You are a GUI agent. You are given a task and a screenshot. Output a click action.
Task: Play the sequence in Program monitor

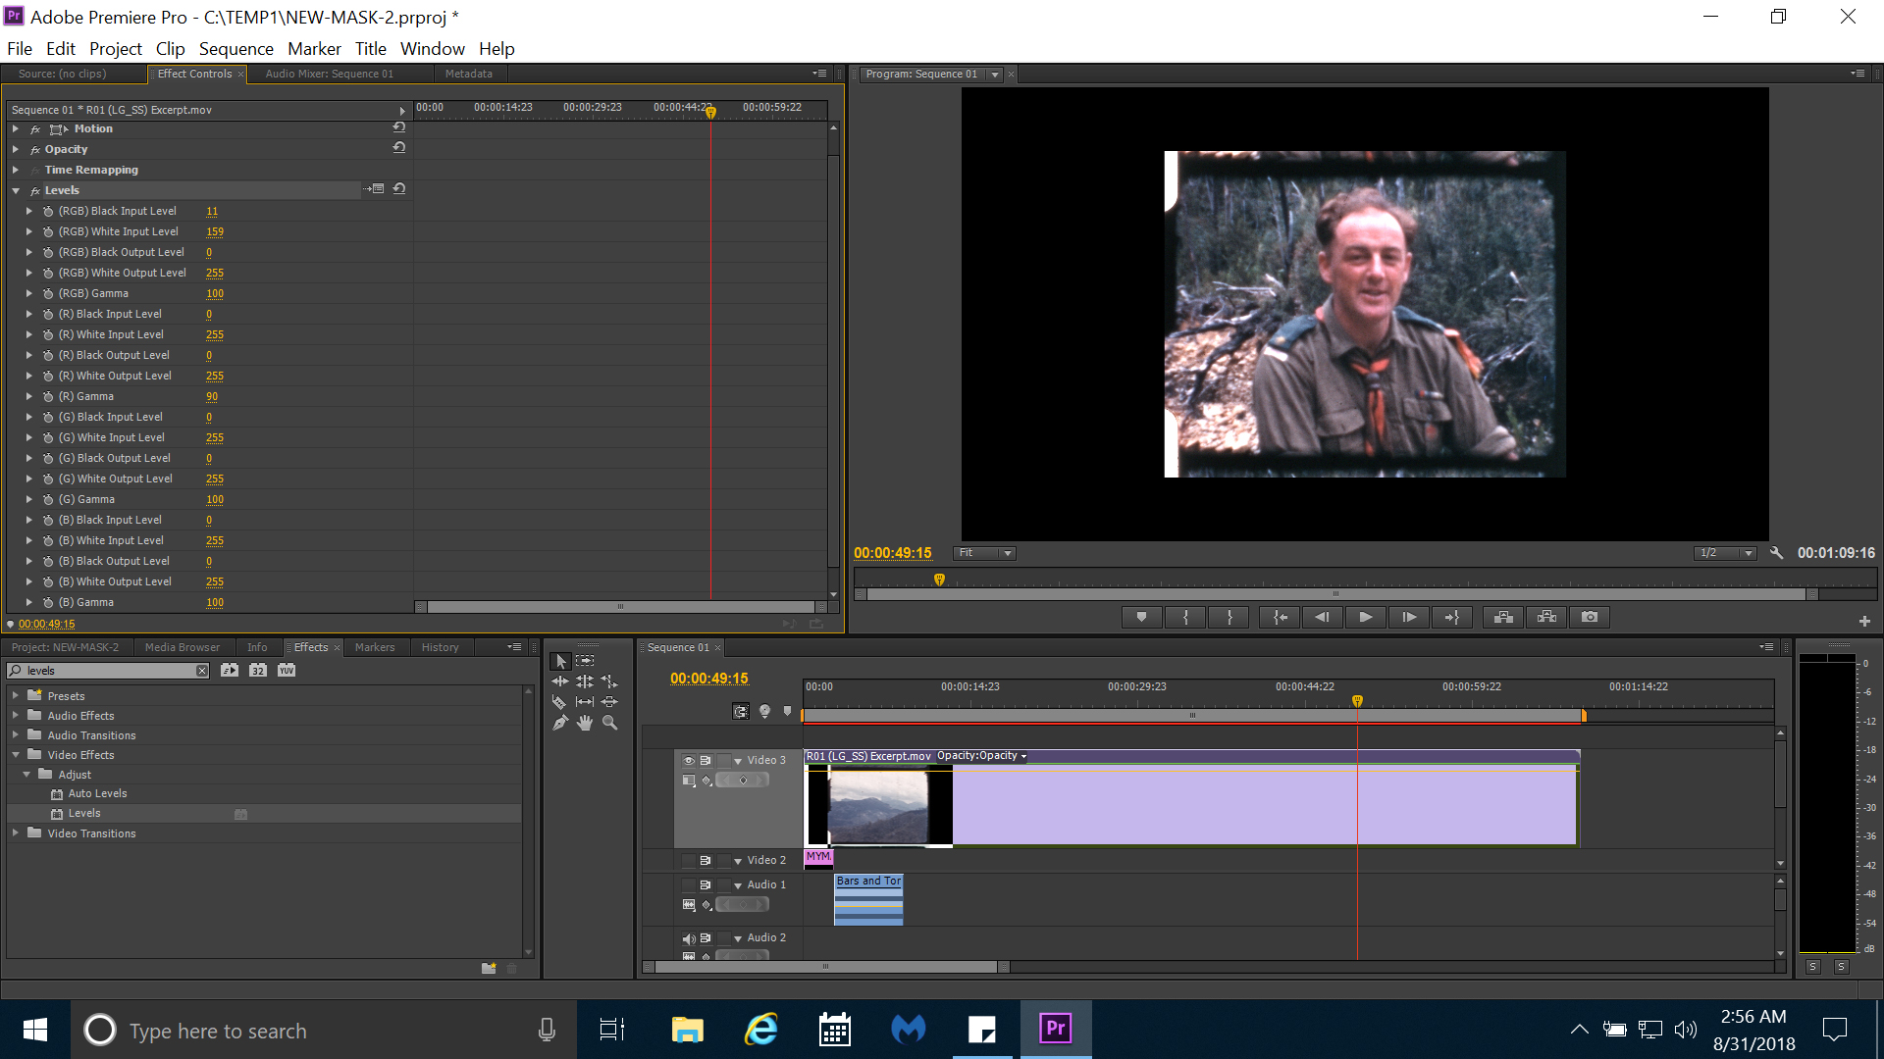(1365, 617)
